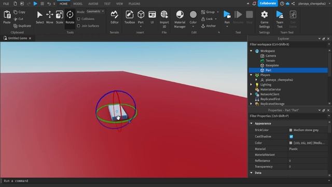Toggle the CastShadow checkbox
This screenshot has width=332, height=187.
pos(291,137)
